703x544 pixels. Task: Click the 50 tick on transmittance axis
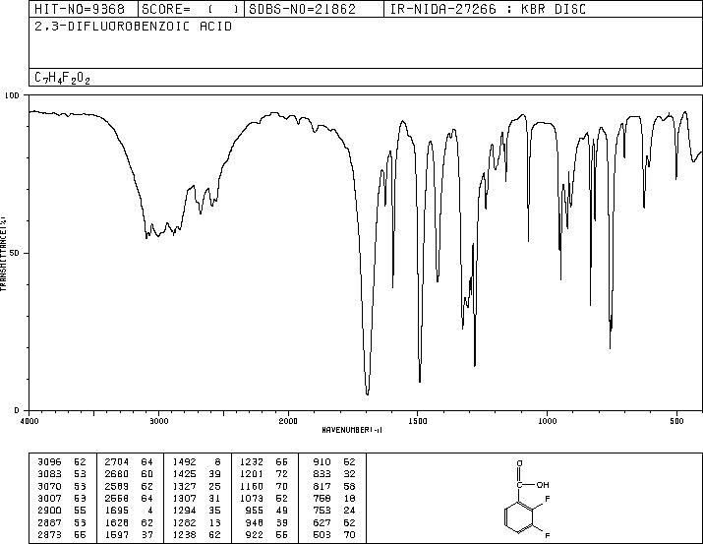coord(15,253)
